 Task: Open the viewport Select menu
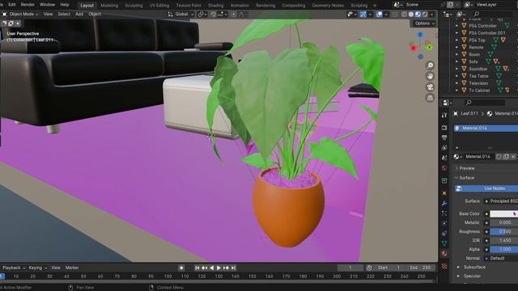(64, 15)
